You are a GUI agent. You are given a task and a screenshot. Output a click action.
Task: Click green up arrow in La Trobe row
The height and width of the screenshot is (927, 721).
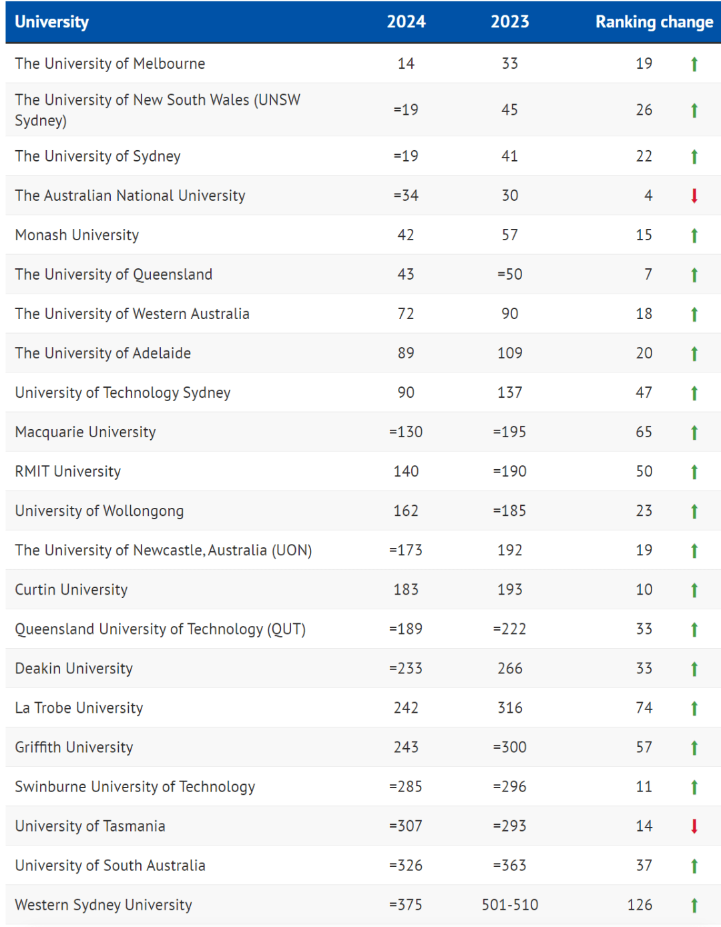click(x=694, y=708)
